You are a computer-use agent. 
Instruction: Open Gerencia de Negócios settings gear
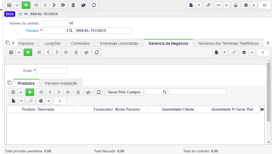point(244,52)
